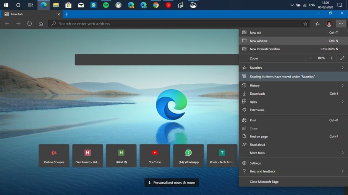Viewport: 348px width, 195px height.
Task: Open the favorites list toolbar icon
Action: tap(317, 24)
